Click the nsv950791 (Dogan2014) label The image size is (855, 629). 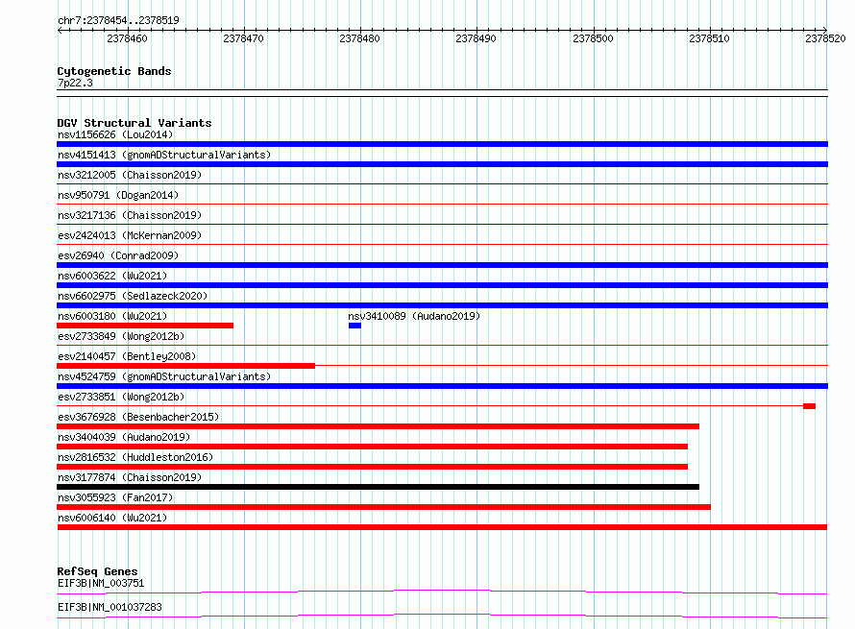118,195
